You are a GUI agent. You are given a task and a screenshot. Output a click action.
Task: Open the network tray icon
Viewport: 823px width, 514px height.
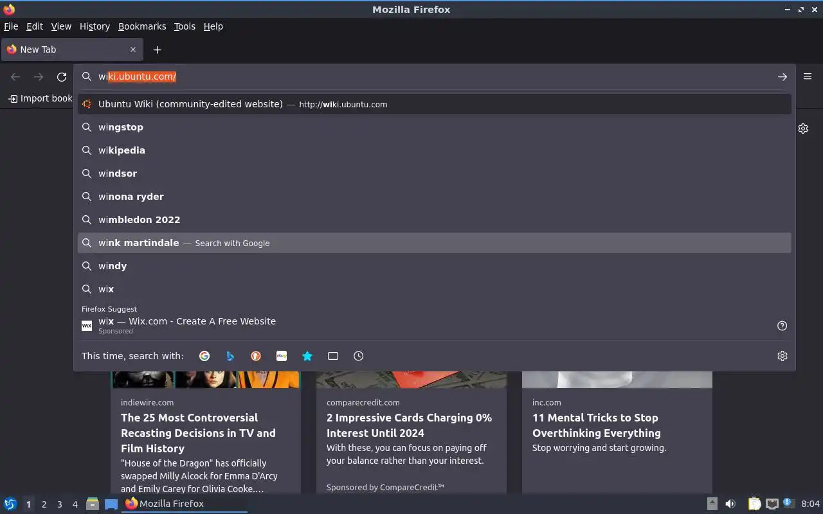(772, 504)
